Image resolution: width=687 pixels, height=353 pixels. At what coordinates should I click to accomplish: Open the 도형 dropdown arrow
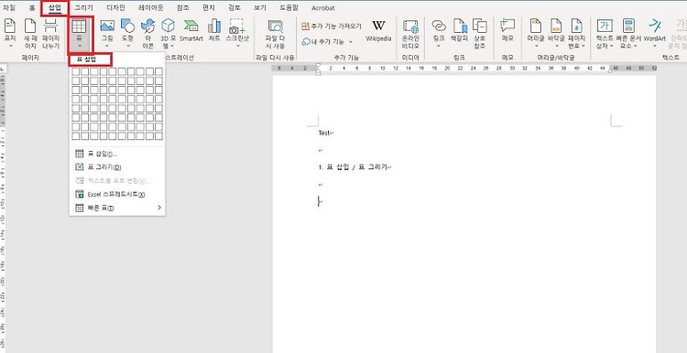point(127,46)
